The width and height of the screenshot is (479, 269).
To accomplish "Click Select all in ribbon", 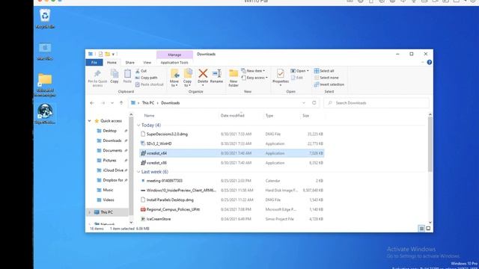I will tap(324, 71).
